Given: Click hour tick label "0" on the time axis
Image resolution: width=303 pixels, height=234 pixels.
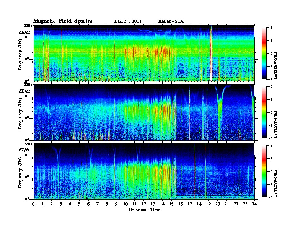Looking at the screenshot, I should (x=33, y=204).
